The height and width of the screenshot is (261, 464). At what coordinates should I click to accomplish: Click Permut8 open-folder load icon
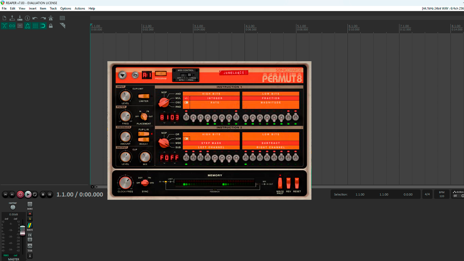tap(135, 75)
